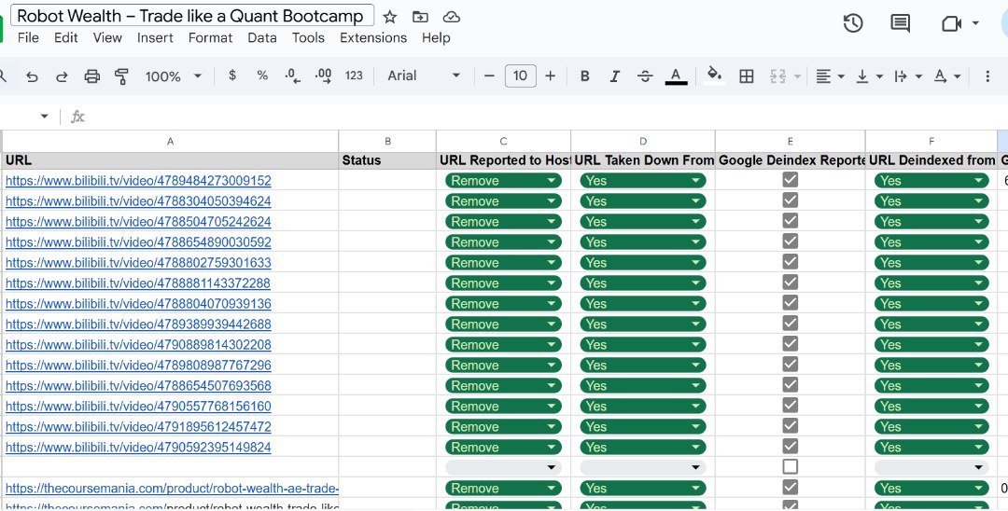
Task: Open the Format menu
Action: point(210,38)
